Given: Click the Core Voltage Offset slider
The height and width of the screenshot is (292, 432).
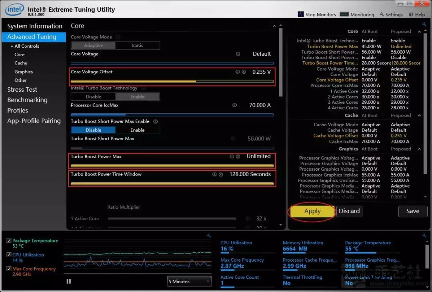Looking at the screenshot, I should point(172,81).
